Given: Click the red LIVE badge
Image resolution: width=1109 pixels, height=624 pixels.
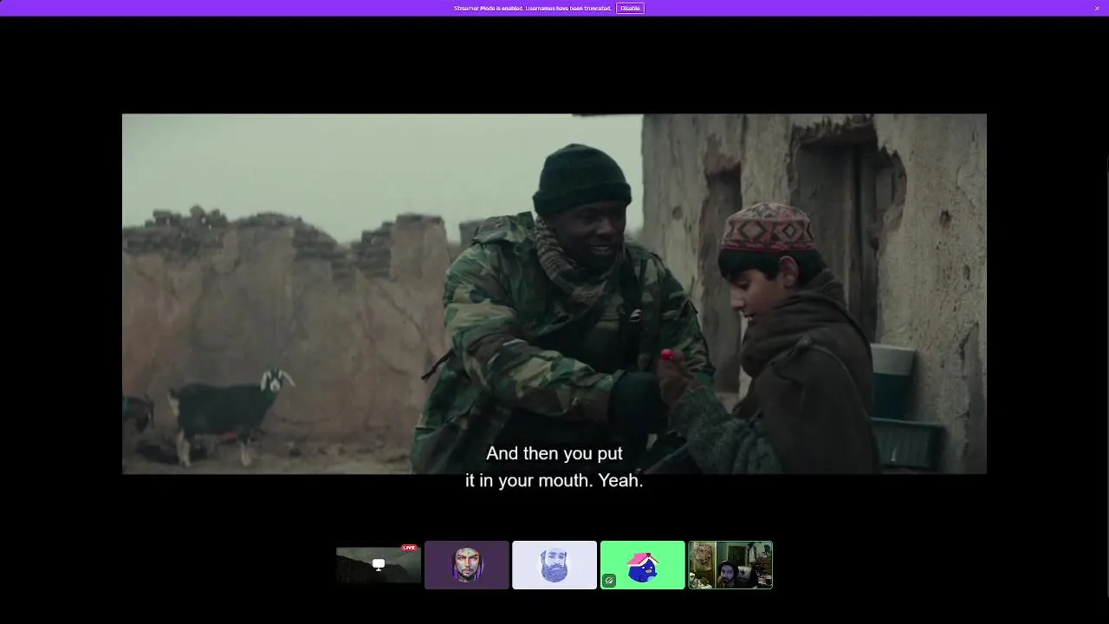Looking at the screenshot, I should click(409, 548).
